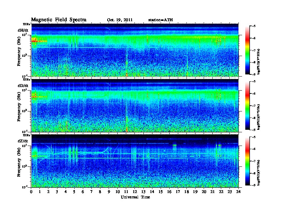
Task: Click the '-7' value on dH/dt color scale
Action: coord(254,50)
